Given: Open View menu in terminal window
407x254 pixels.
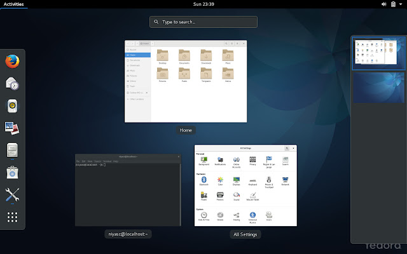Looking at the screenshot, I should coord(90,161).
